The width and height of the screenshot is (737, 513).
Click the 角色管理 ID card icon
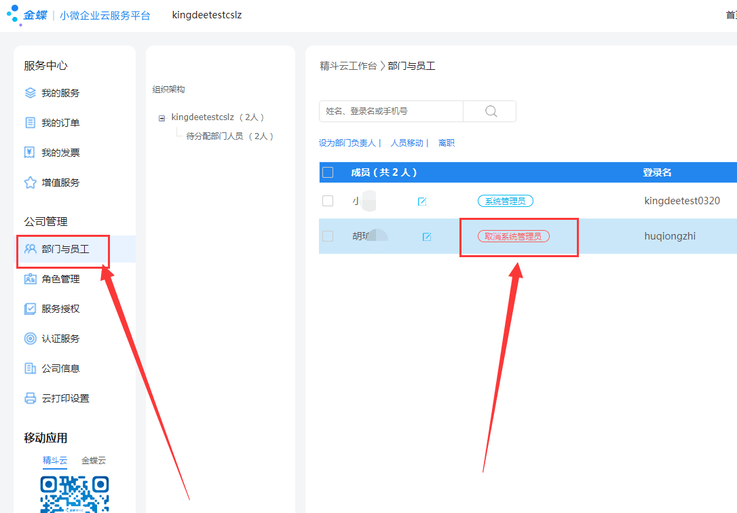pyautogui.click(x=30, y=279)
